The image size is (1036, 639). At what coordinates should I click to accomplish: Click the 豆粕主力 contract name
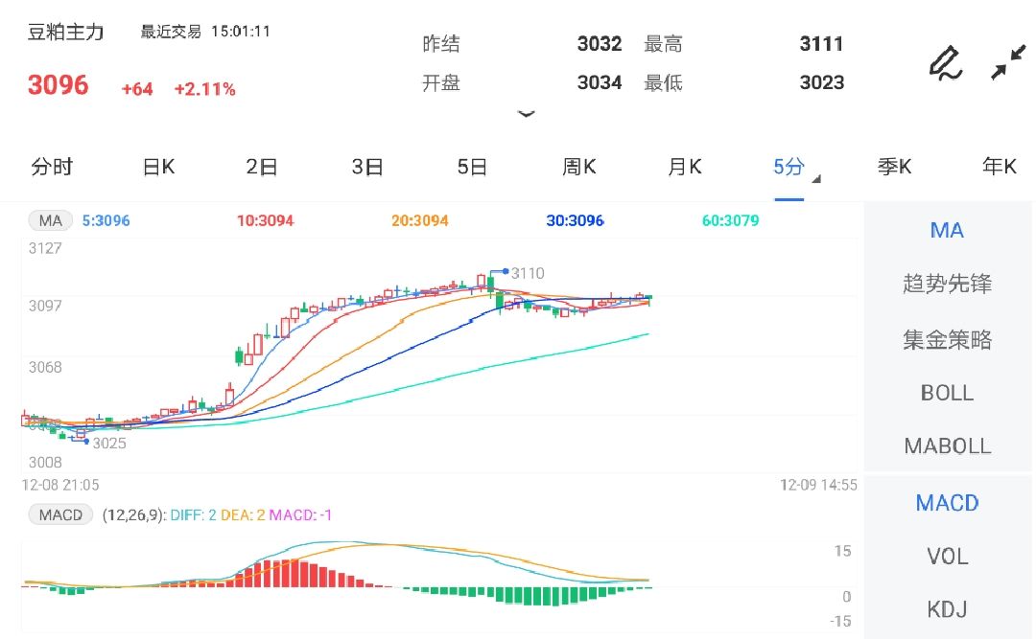tap(65, 32)
